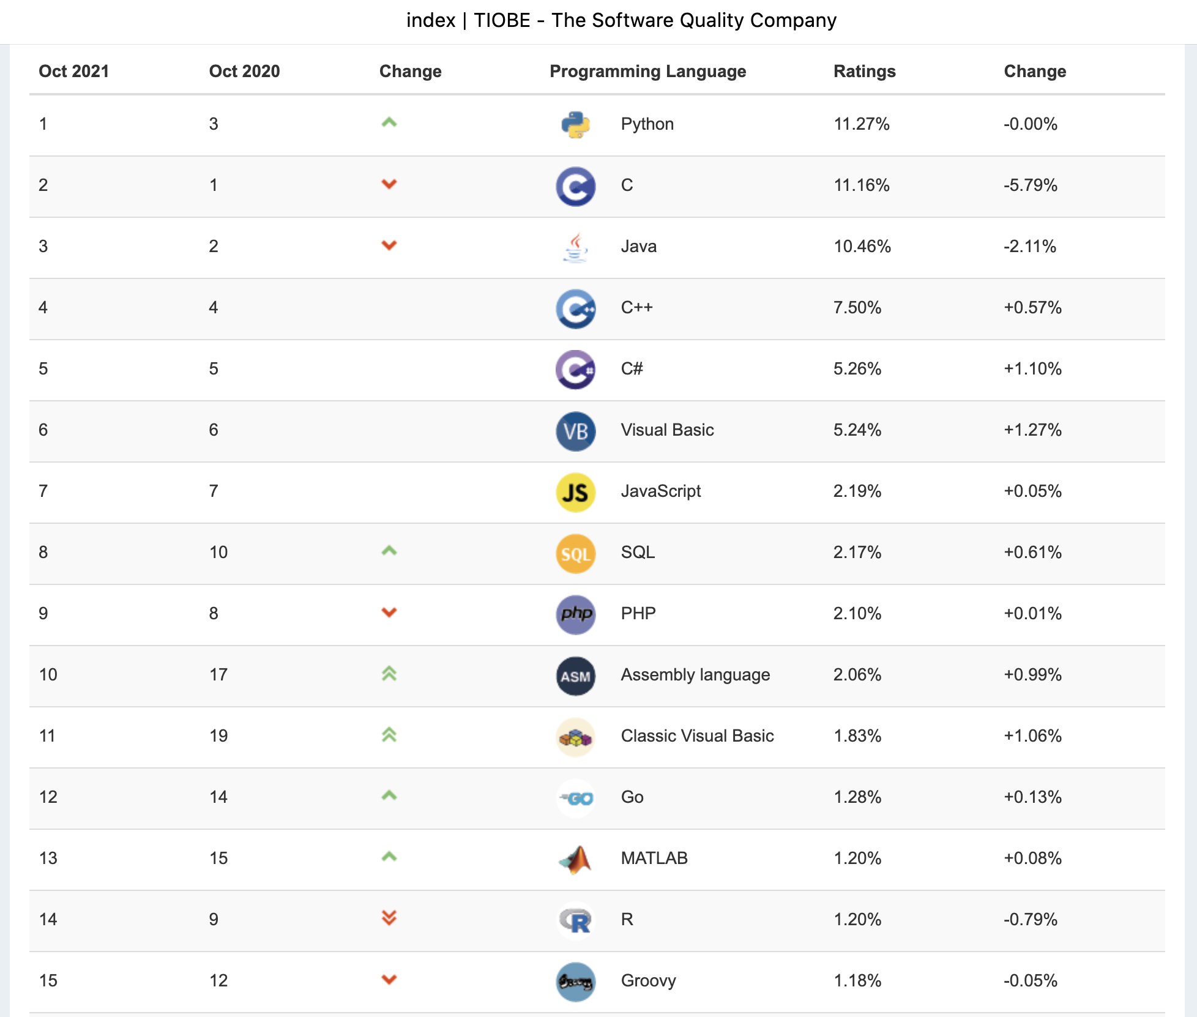Click the ASM Assembly language icon
The width and height of the screenshot is (1197, 1017).
tap(575, 676)
